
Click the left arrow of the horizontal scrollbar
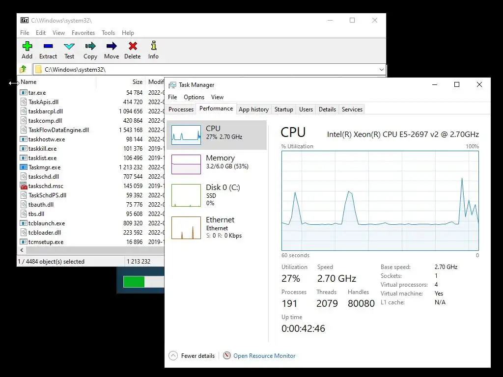point(22,250)
